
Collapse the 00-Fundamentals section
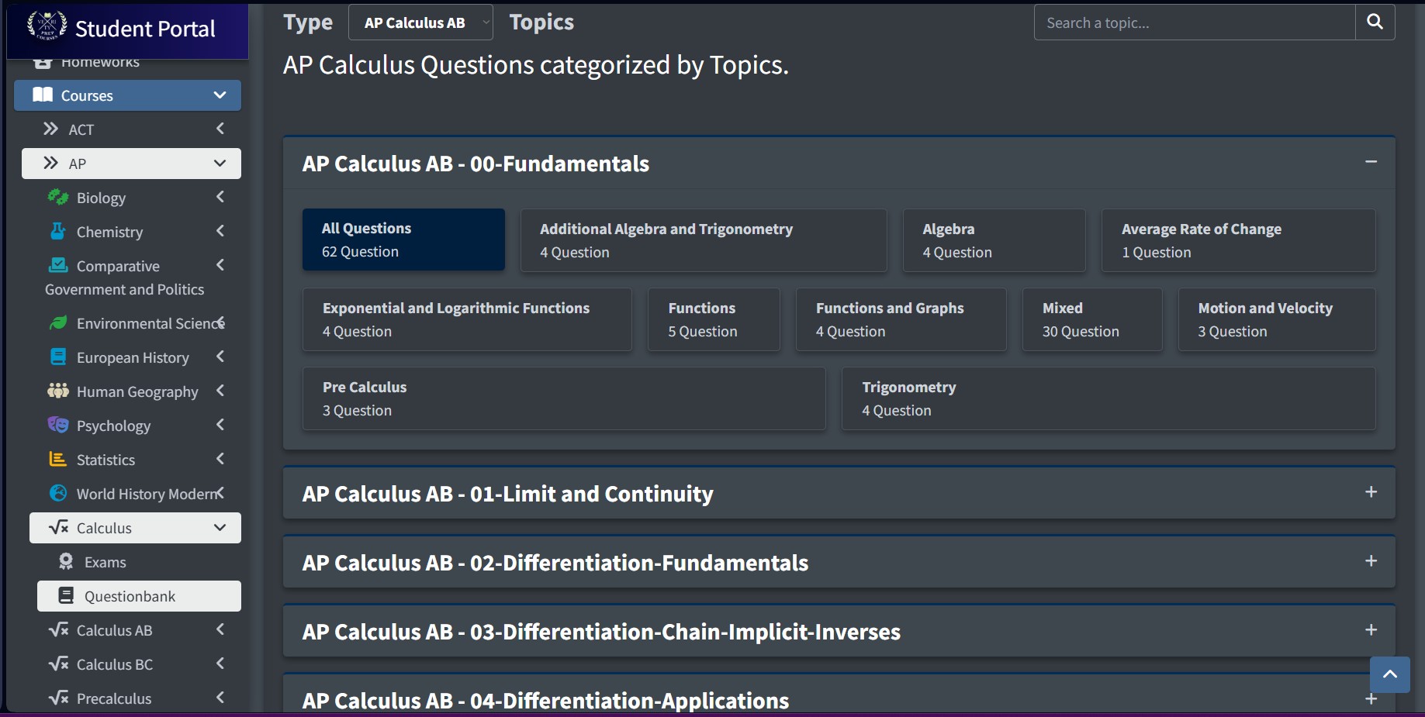[1371, 162]
